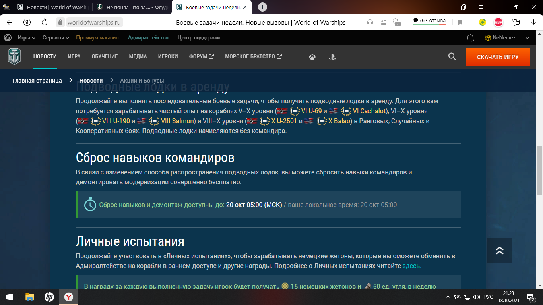Open new tab with plus button
543x305 pixels.
click(x=262, y=7)
